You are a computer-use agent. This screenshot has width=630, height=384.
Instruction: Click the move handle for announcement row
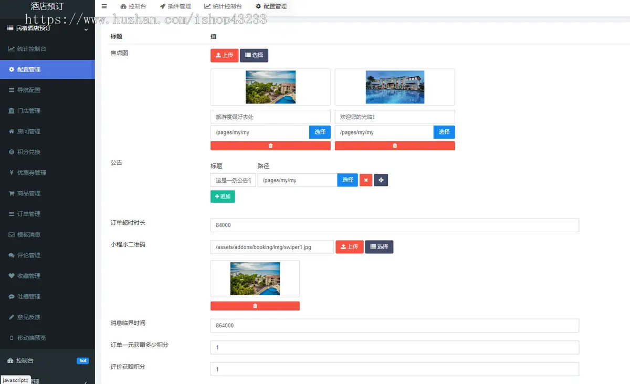point(381,180)
